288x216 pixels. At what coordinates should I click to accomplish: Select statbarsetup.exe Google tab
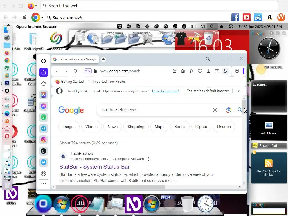[75, 59]
